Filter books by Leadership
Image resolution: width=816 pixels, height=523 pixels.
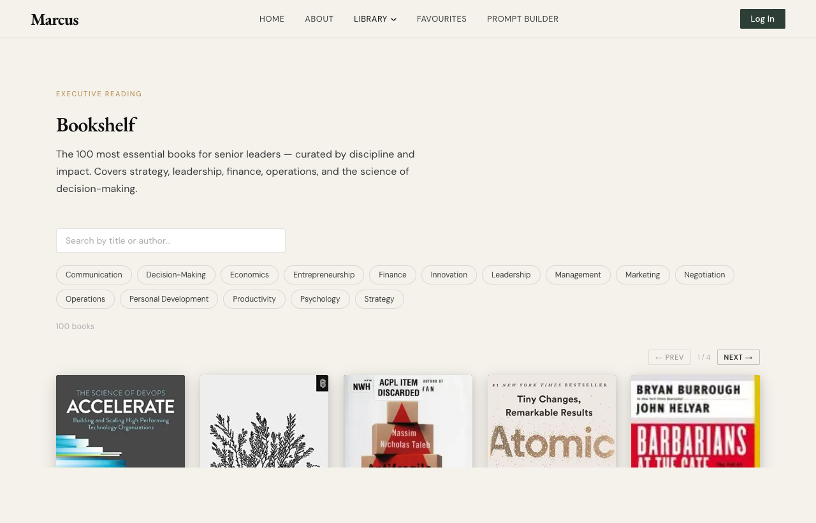pyautogui.click(x=511, y=275)
